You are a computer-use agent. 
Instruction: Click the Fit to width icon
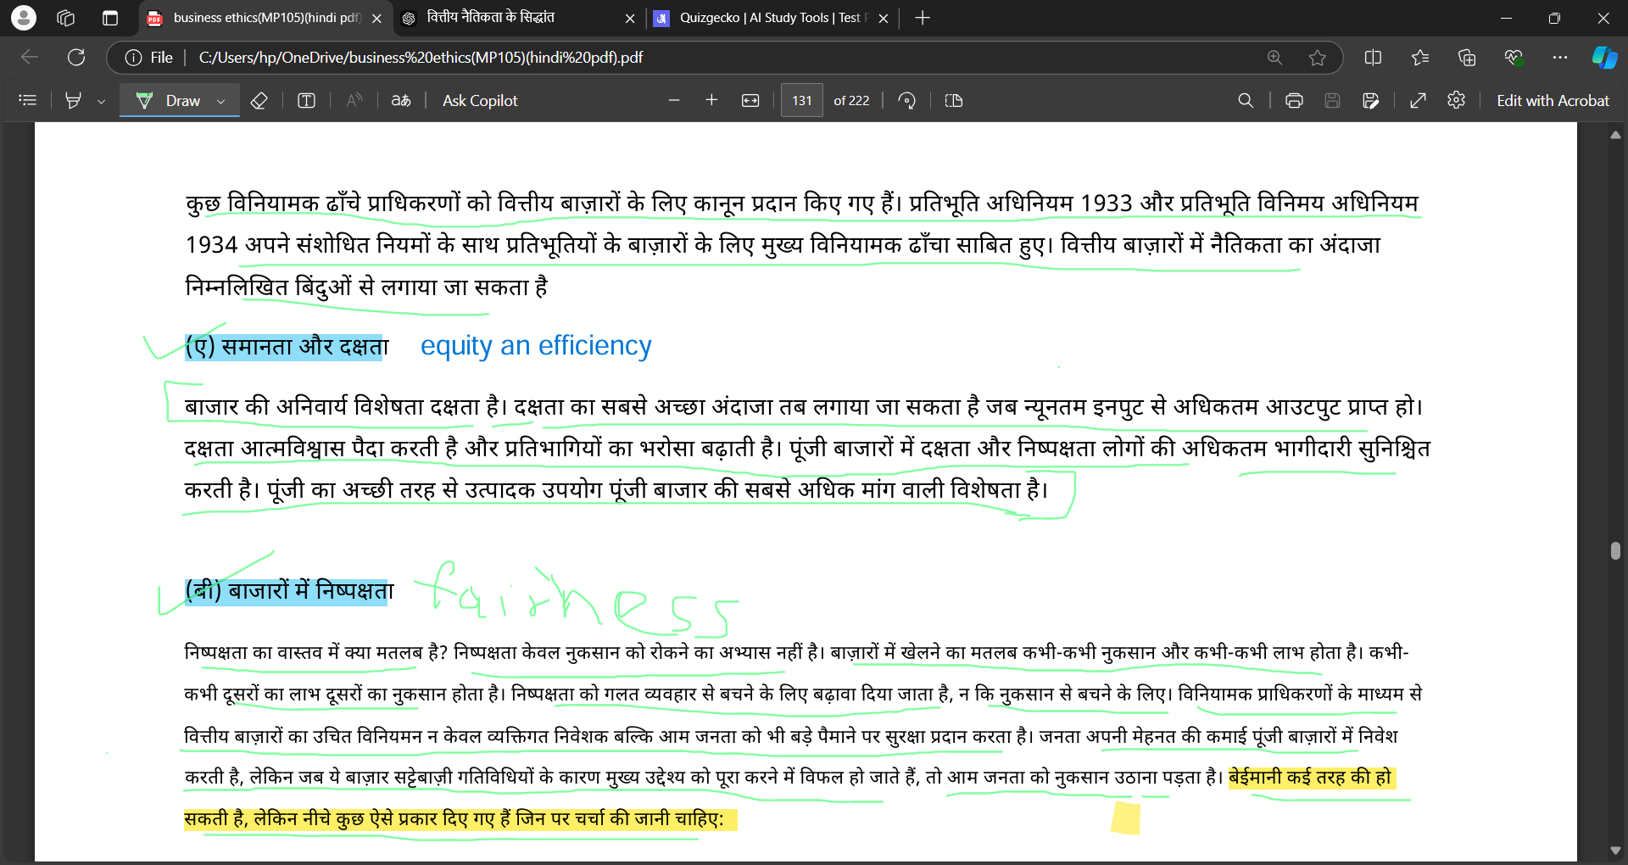(750, 100)
